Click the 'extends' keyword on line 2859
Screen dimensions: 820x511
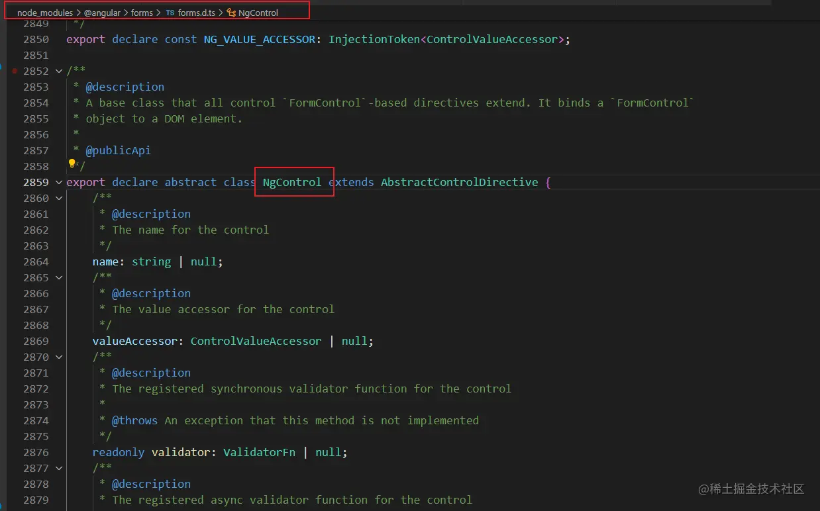pyautogui.click(x=351, y=182)
